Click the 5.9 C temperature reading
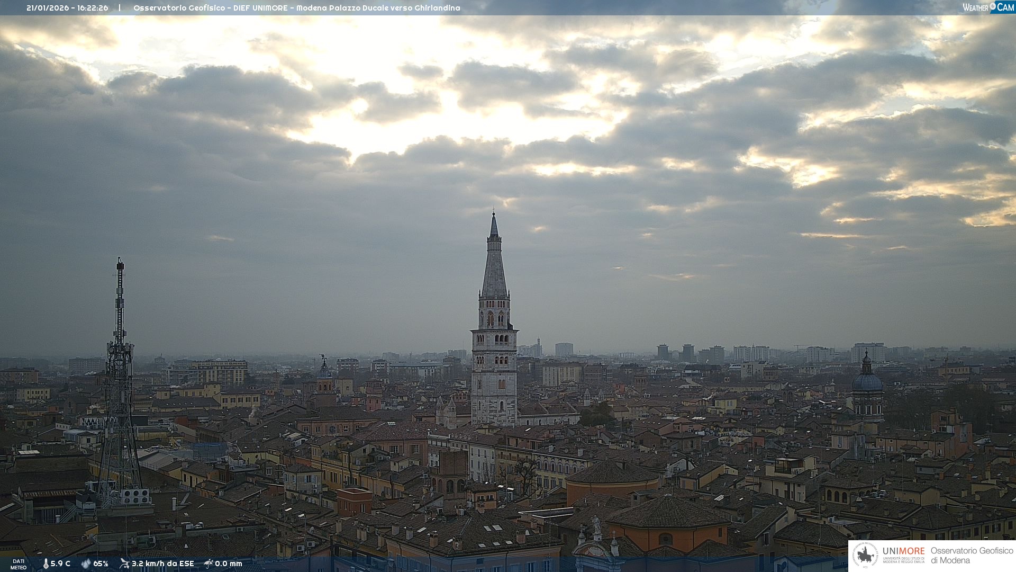Viewport: 1016px width, 572px height. point(60,564)
